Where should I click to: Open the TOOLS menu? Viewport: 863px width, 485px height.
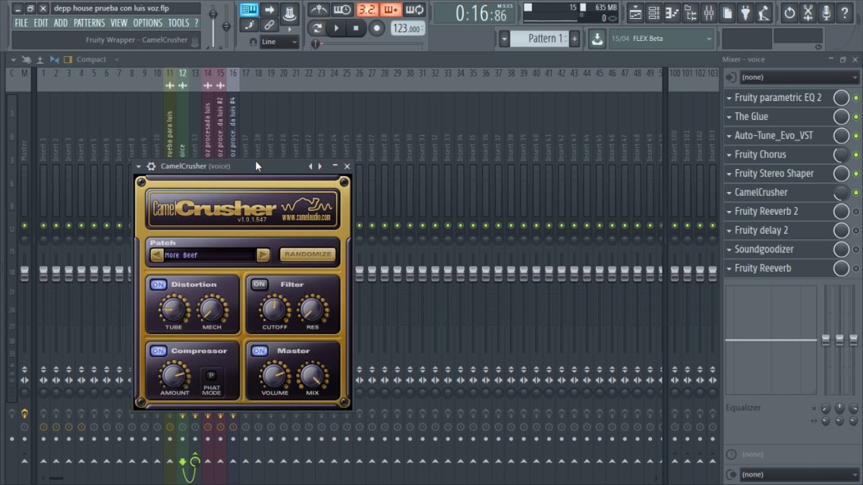(179, 23)
